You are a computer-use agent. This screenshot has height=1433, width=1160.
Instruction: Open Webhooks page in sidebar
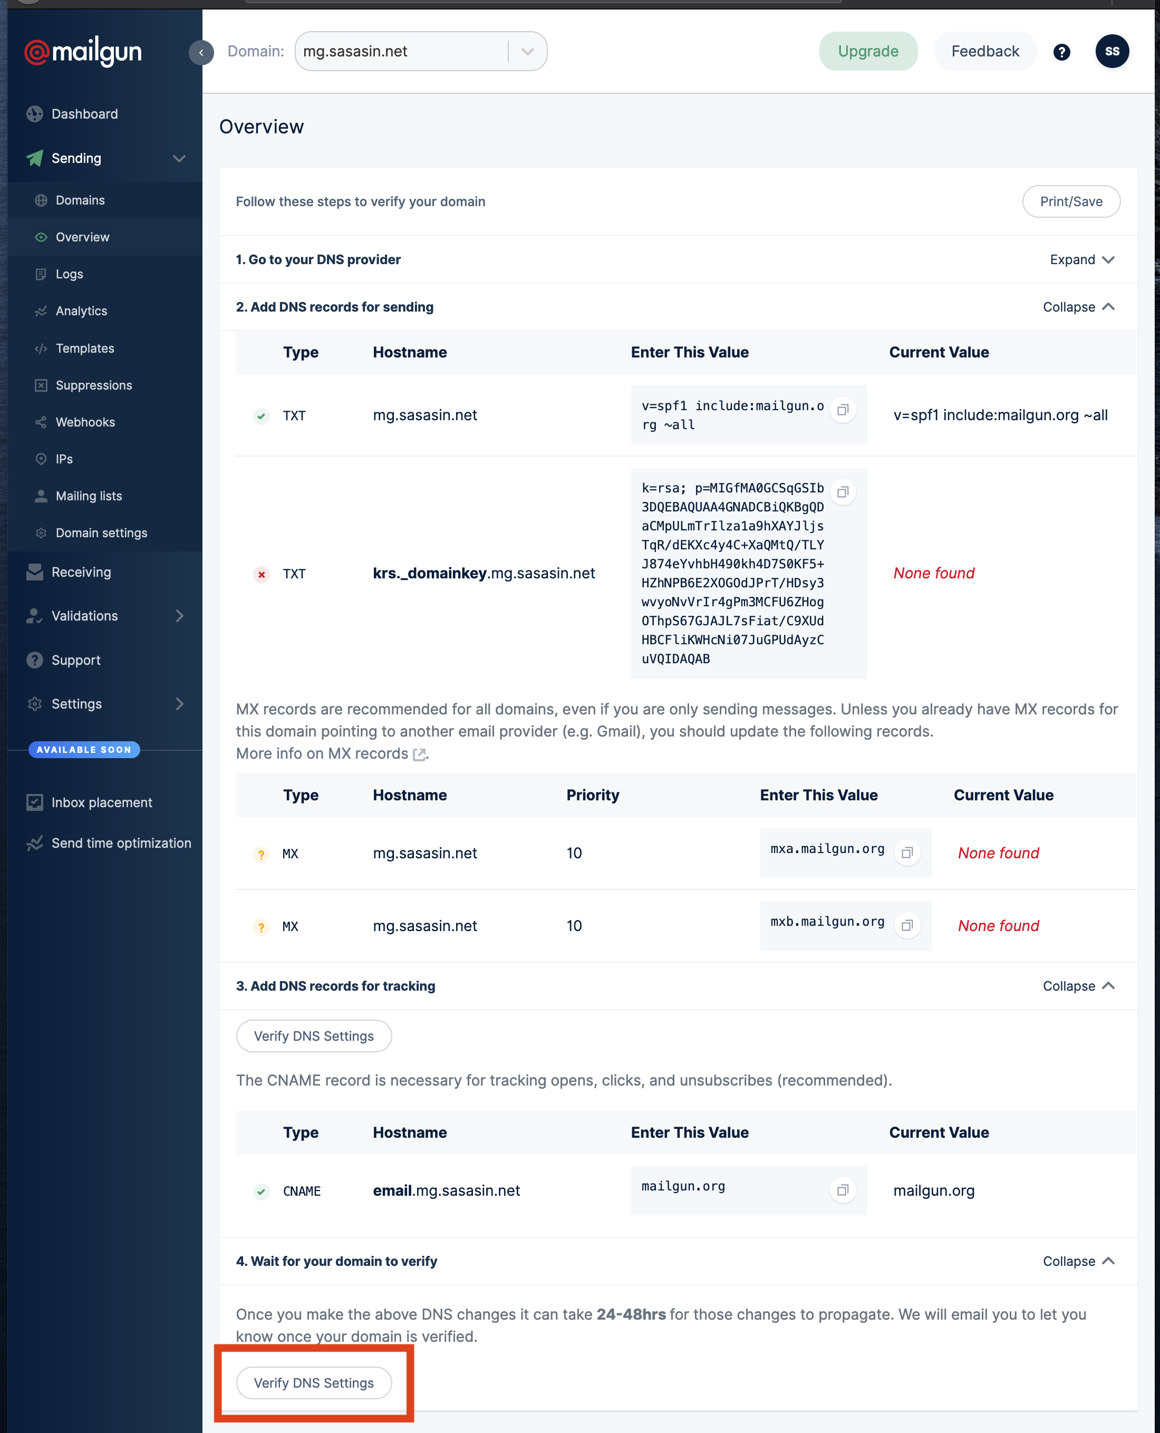tap(85, 422)
